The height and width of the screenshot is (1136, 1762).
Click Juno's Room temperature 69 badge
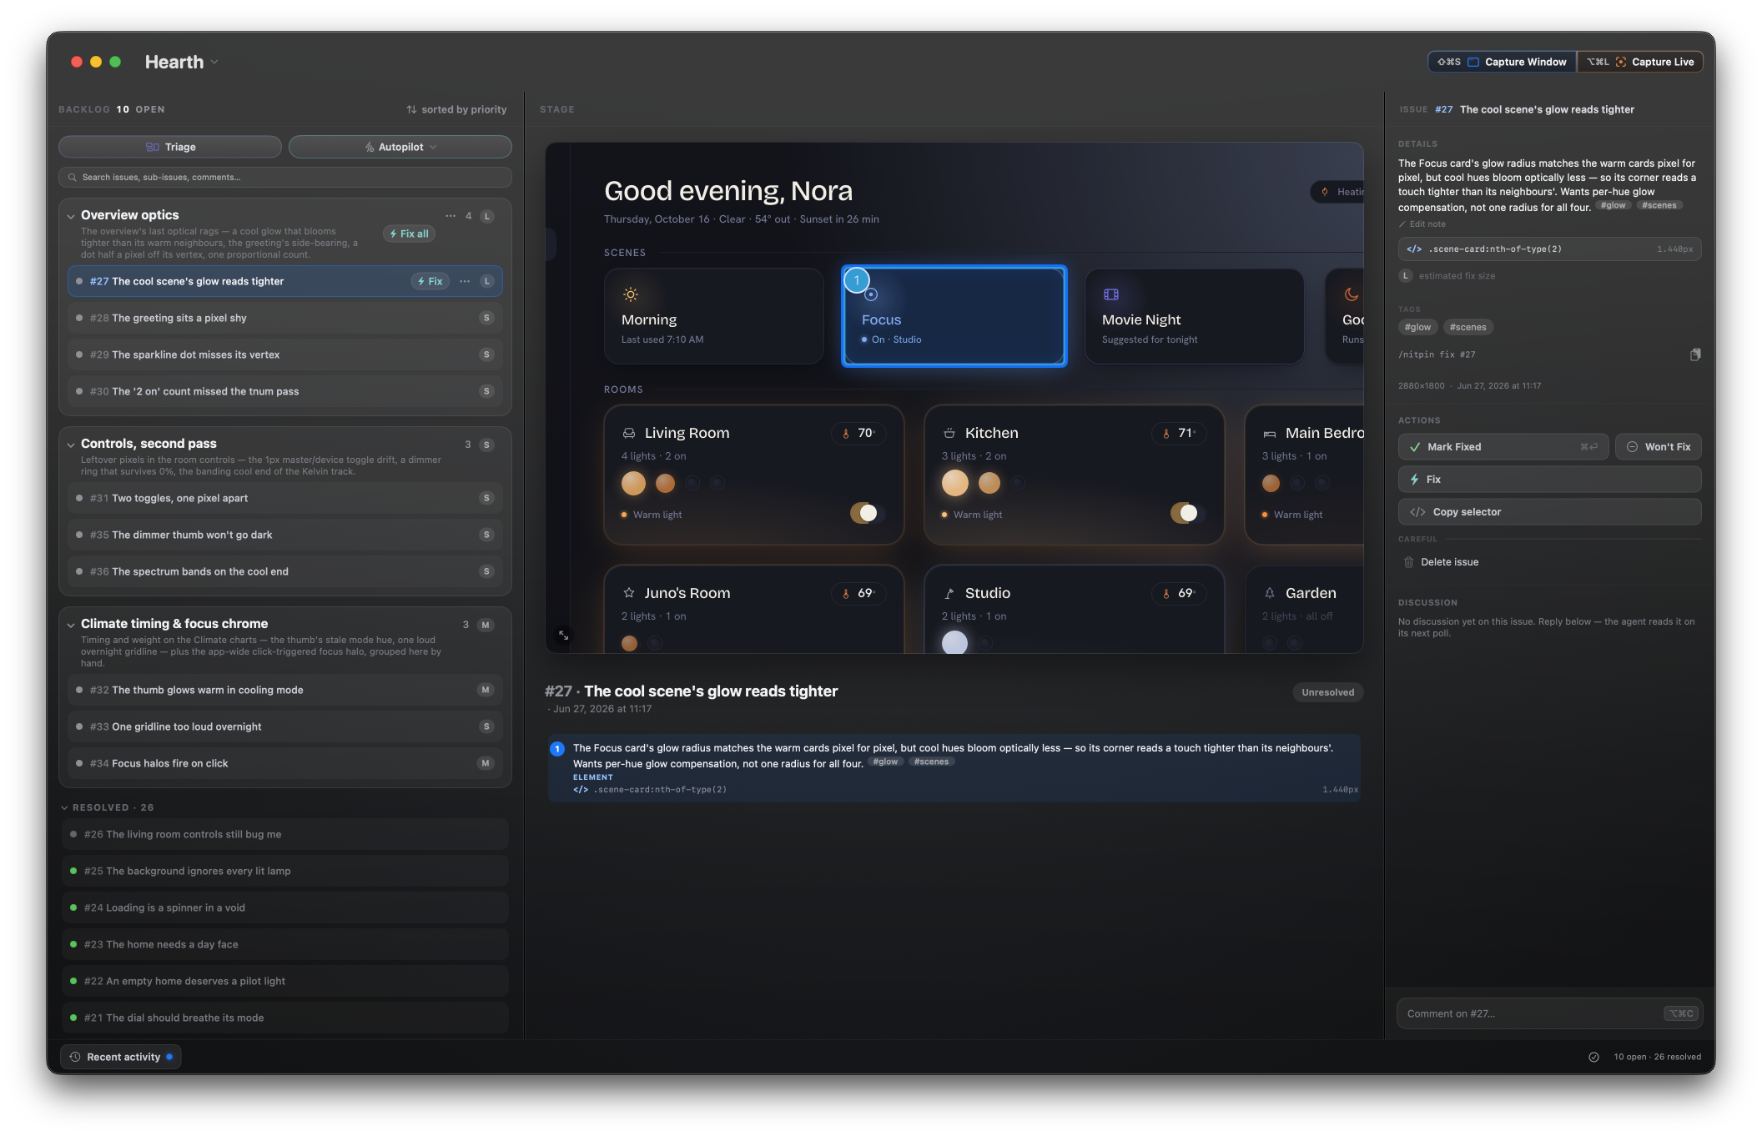click(858, 593)
